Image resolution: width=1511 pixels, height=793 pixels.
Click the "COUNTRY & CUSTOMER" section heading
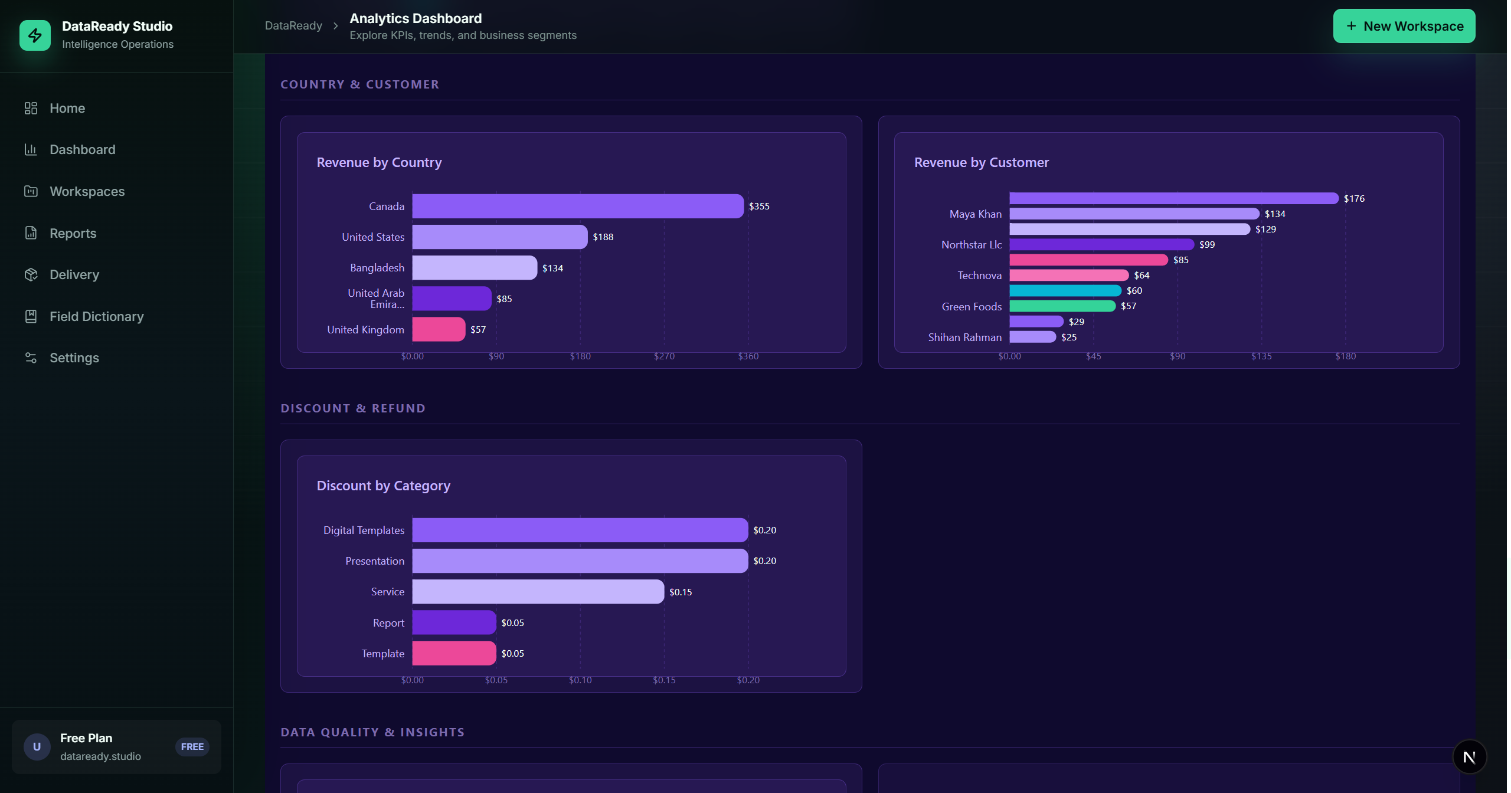pos(360,84)
